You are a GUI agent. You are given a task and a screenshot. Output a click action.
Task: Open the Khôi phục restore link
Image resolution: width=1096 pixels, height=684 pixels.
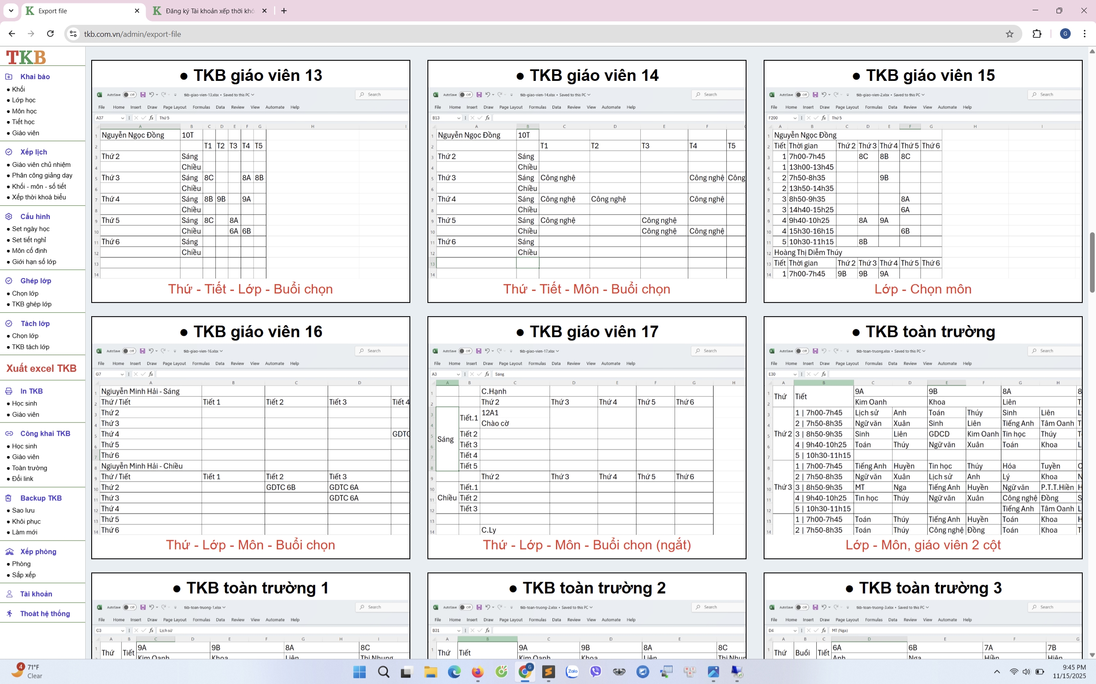click(x=26, y=521)
